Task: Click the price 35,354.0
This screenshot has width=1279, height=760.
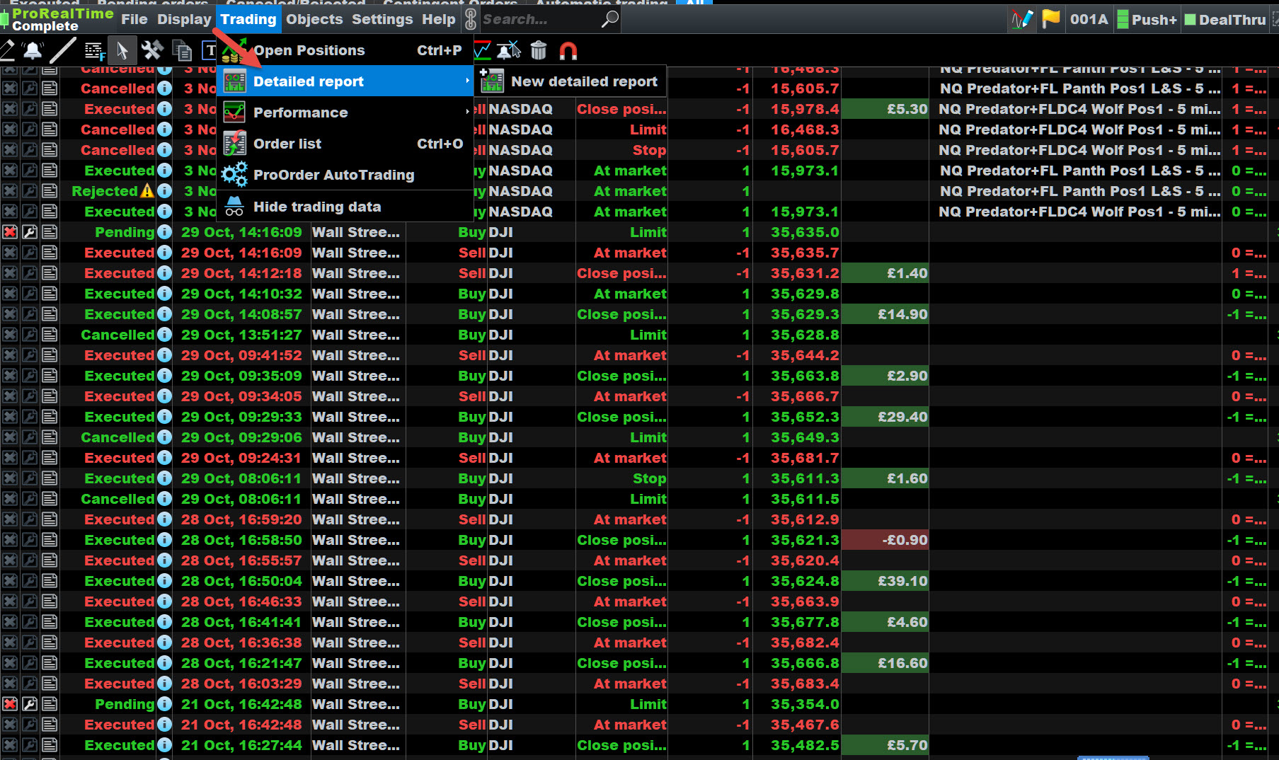Action: pyautogui.click(x=805, y=704)
